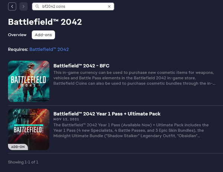Read the BFC in-game currency description

point(134,78)
